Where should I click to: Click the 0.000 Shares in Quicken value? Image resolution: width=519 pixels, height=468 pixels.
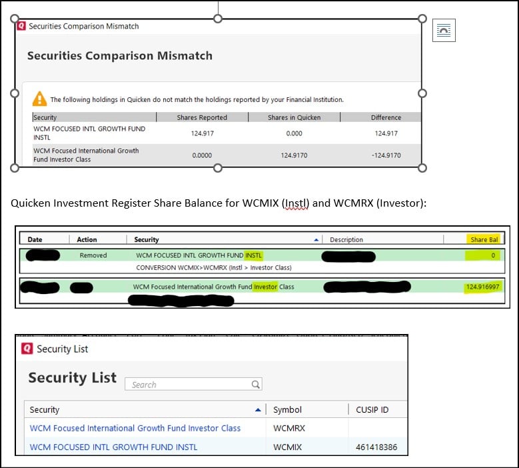pyautogui.click(x=294, y=133)
